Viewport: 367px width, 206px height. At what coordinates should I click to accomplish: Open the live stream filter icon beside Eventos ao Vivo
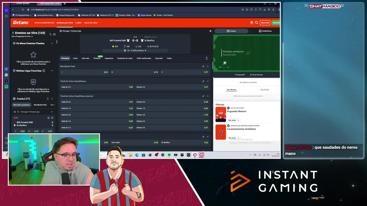(54, 34)
